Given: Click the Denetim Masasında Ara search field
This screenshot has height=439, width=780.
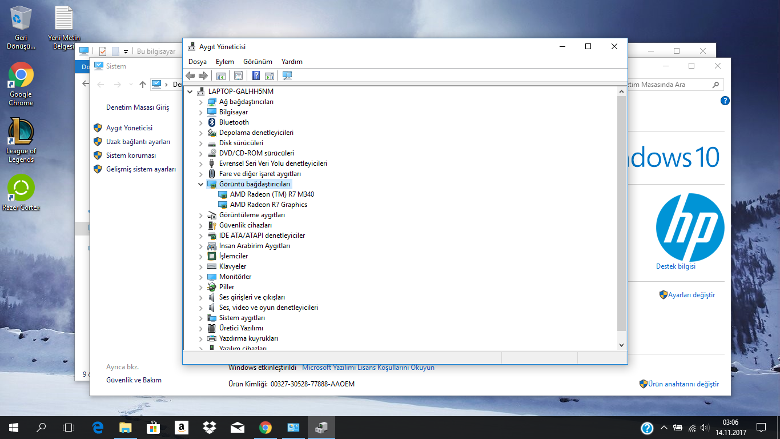Looking at the screenshot, I should tap(674, 85).
